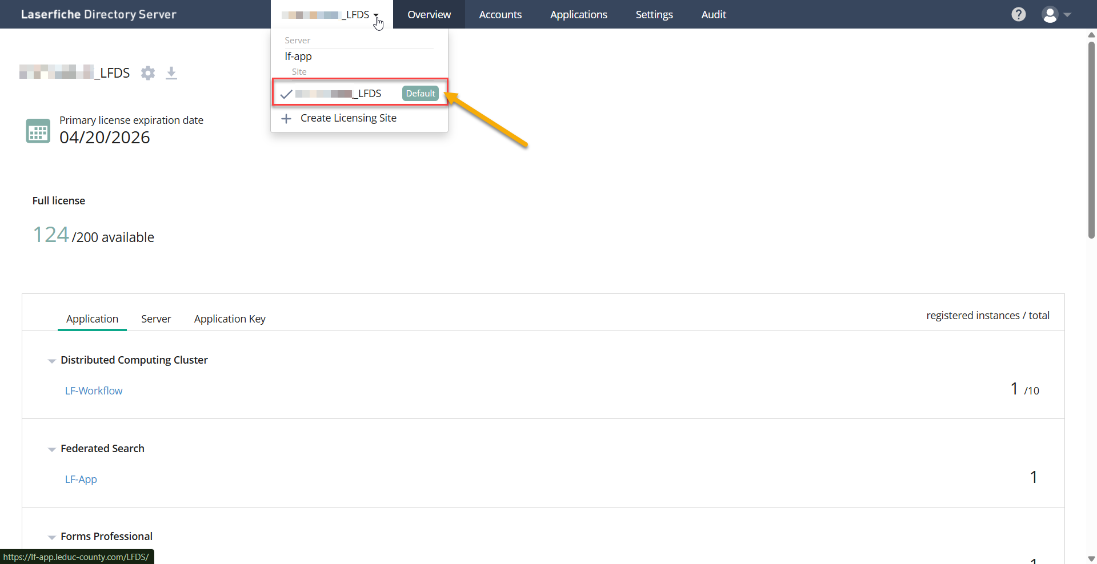Open the Audit menu

(714, 14)
